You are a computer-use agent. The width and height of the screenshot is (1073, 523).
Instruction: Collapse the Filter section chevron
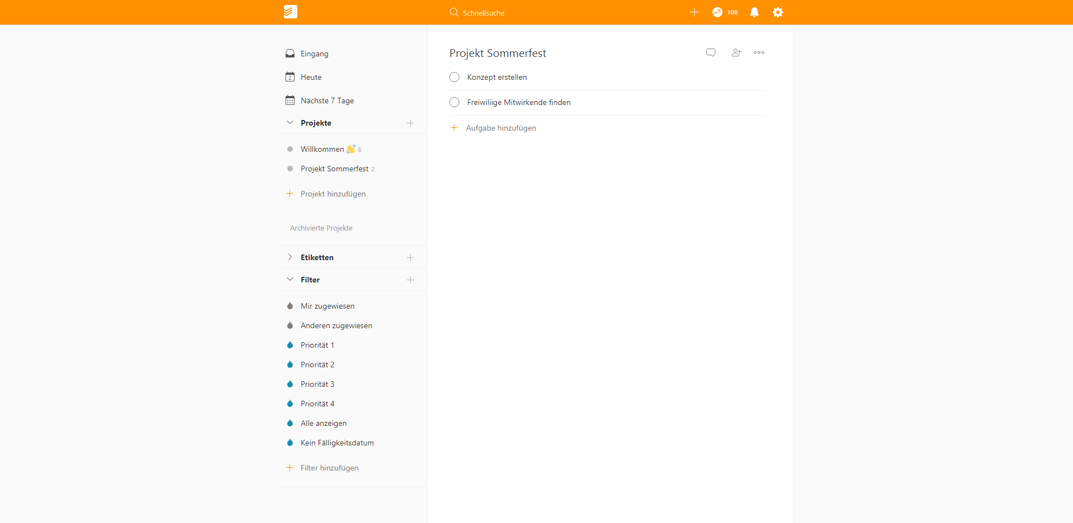coord(289,280)
